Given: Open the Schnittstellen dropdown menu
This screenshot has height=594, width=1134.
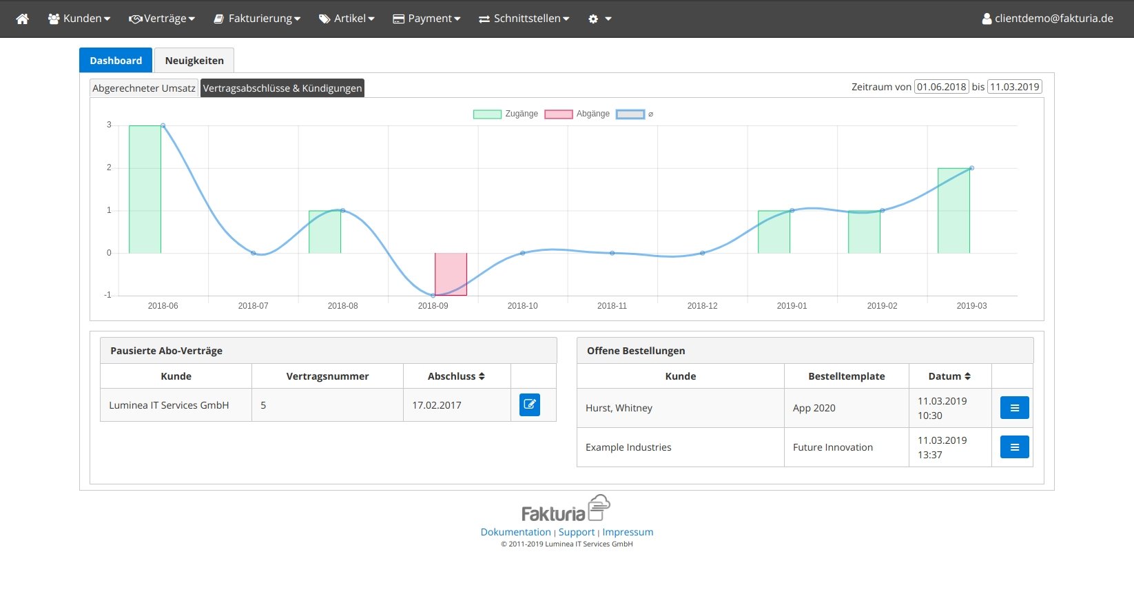Looking at the screenshot, I should pyautogui.click(x=524, y=19).
